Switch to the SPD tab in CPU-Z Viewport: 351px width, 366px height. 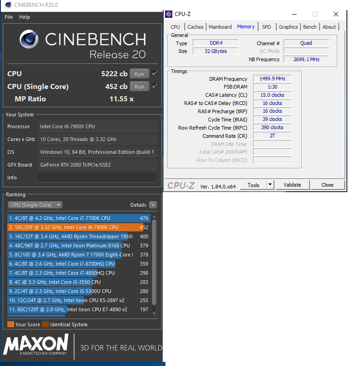267,27
